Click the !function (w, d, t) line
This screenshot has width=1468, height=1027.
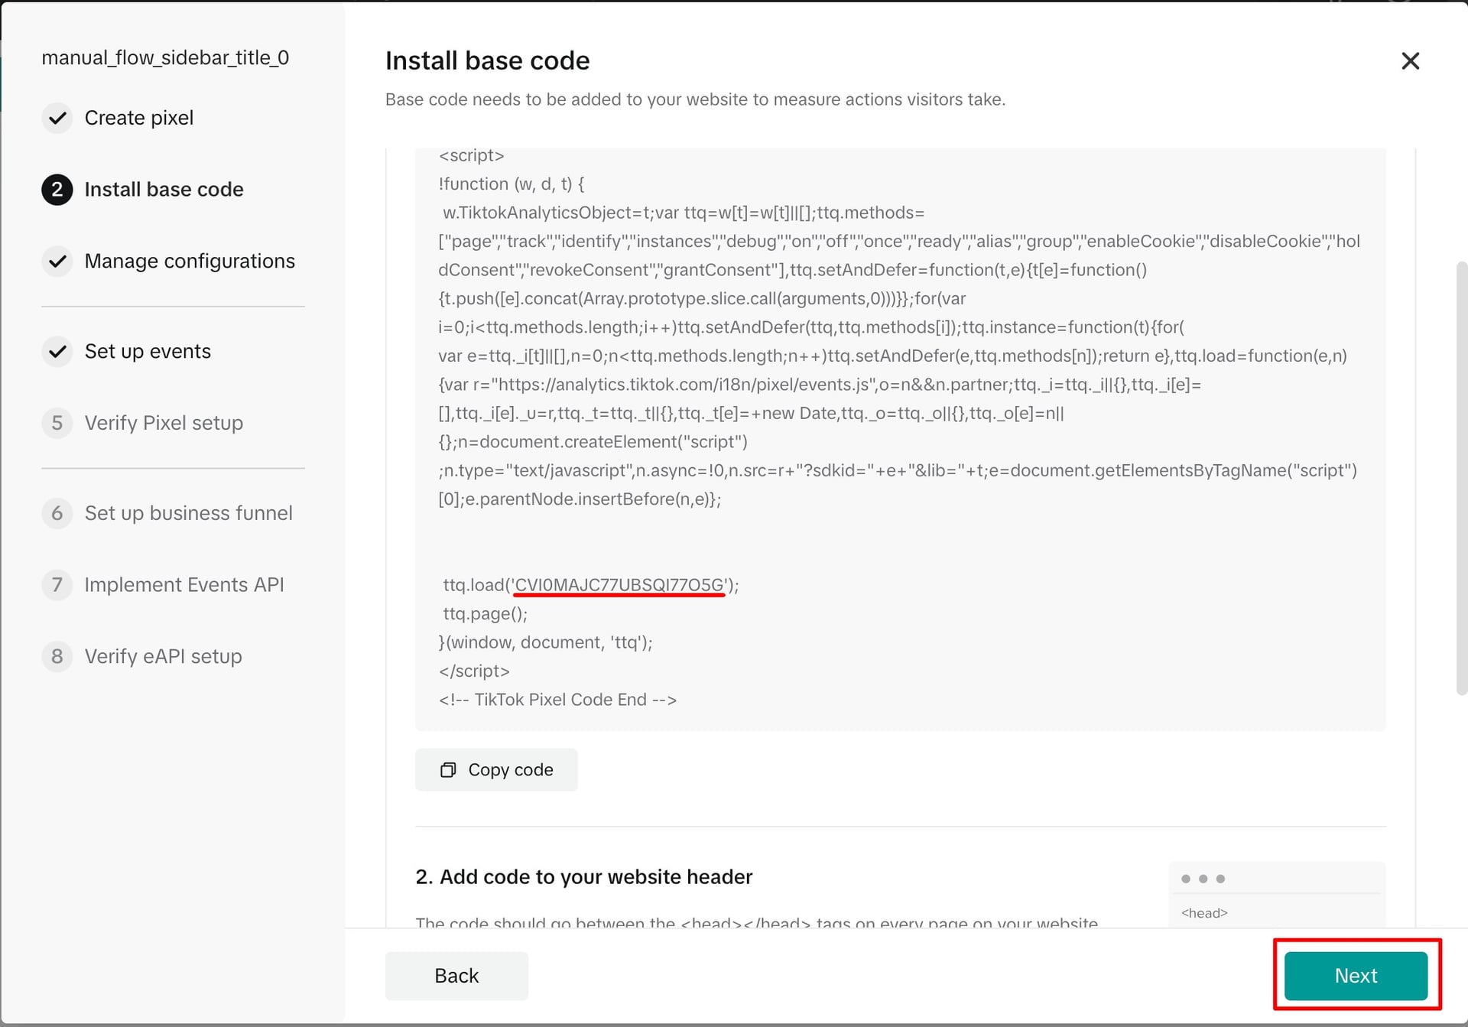(512, 184)
